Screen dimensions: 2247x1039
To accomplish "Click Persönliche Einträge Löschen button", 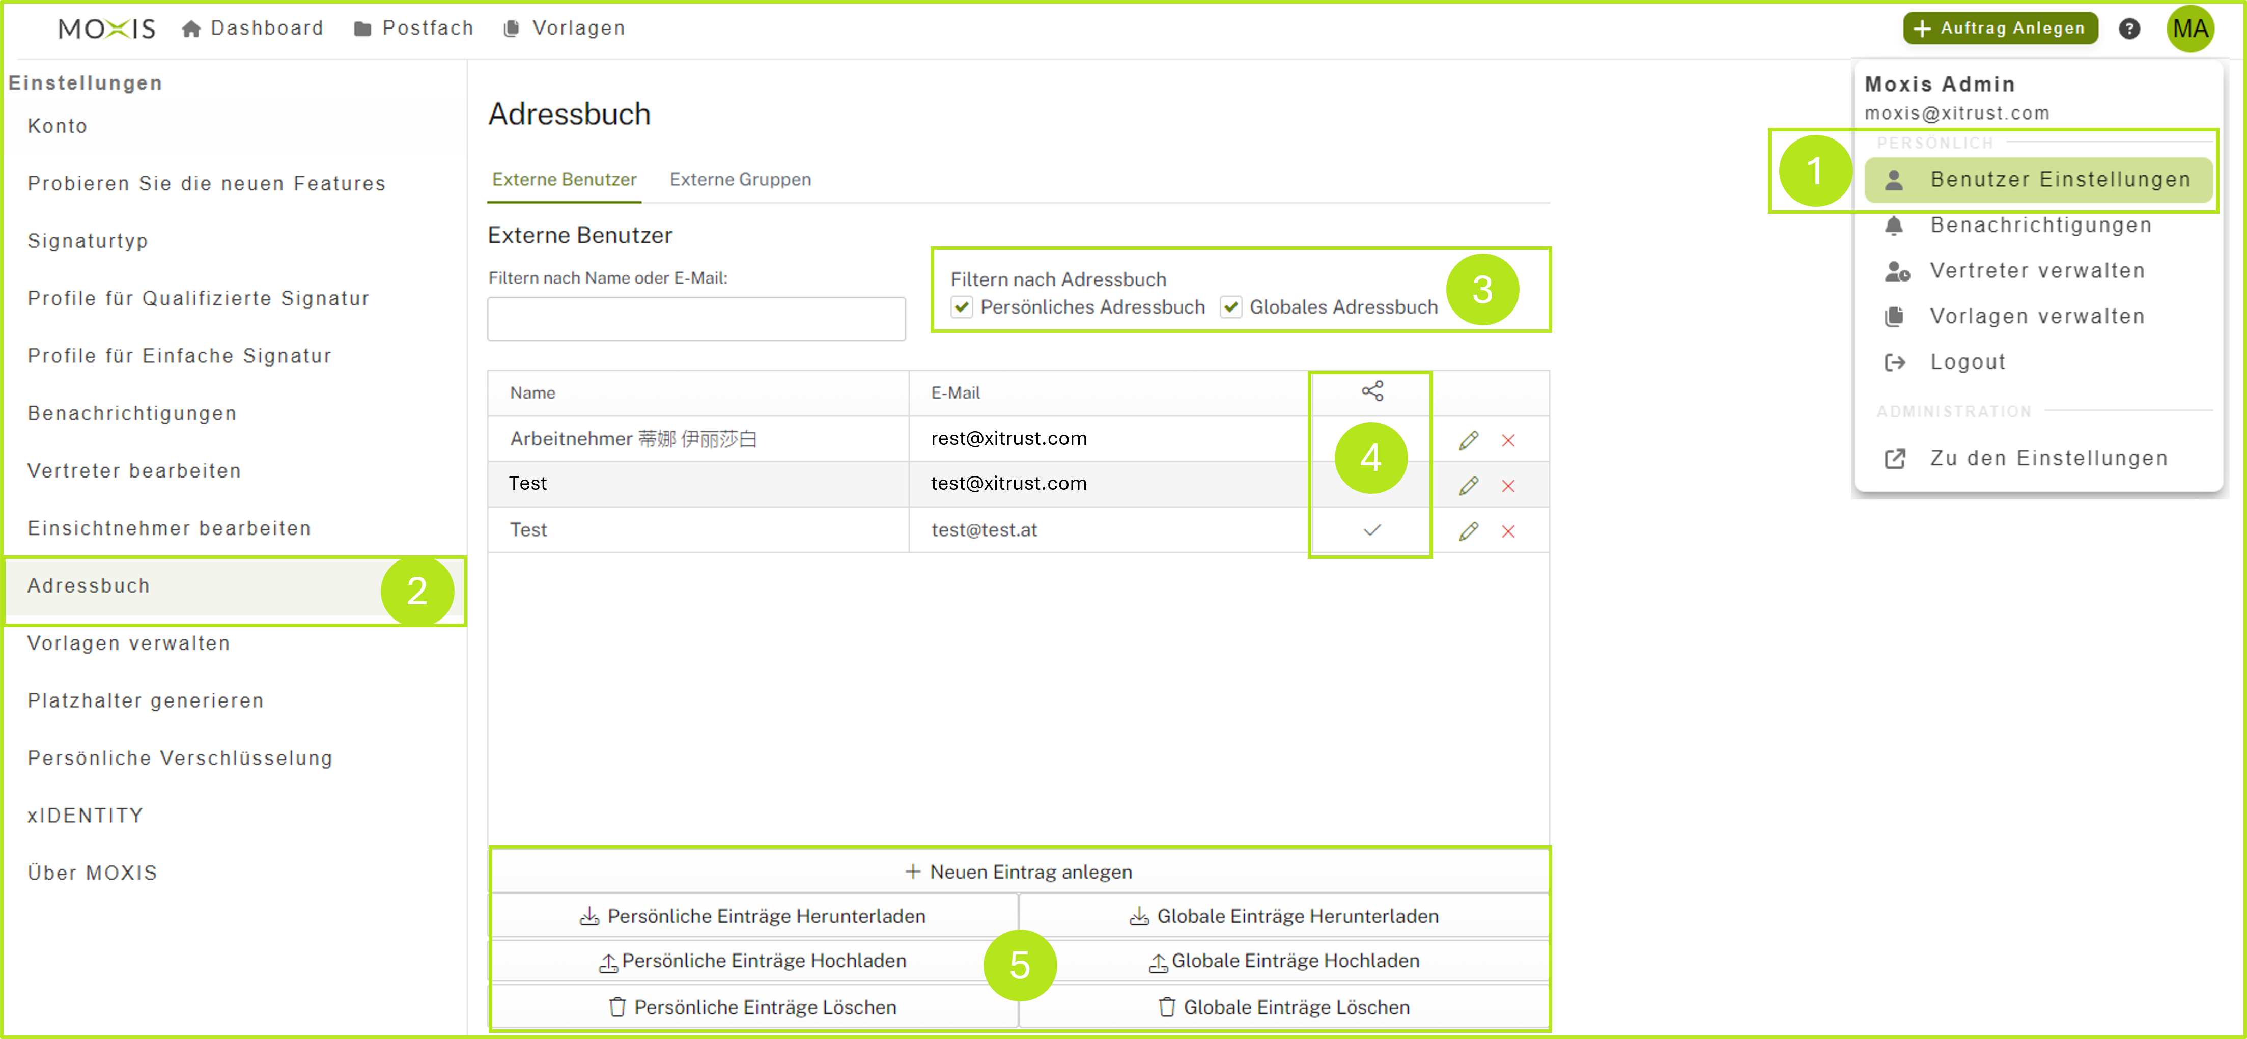I will tap(753, 1007).
